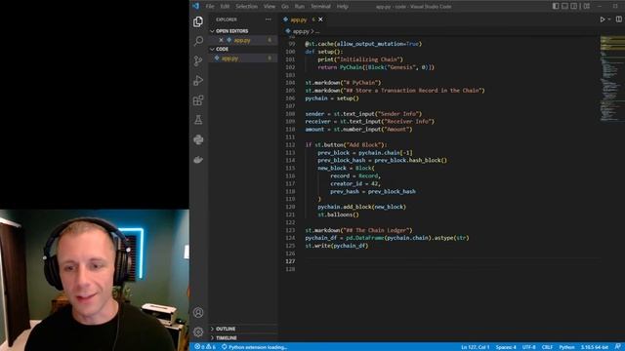Viewport: 625px width, 351px height.
Task: Click 'Spaces: 4' indentation setting
Action: pos(506,347)
